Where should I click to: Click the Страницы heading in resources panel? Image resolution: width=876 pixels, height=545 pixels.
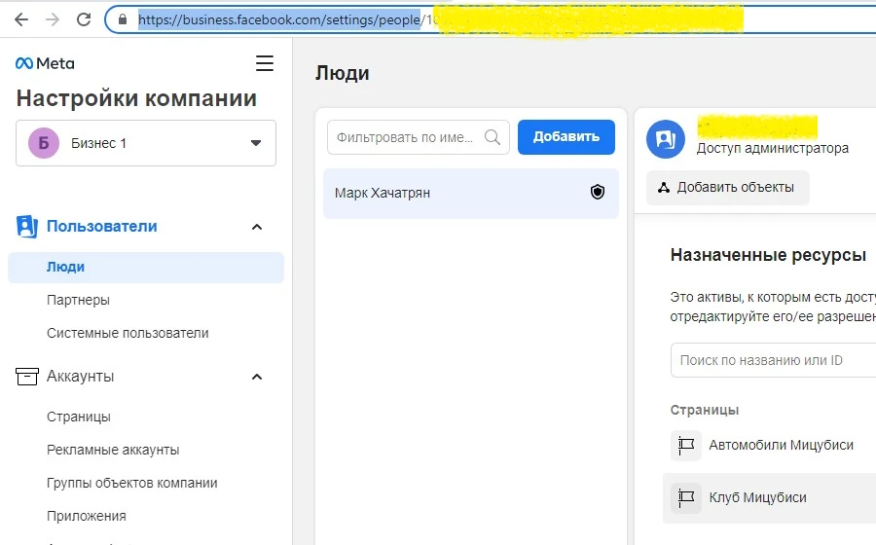pyautogui.click(x=705, y=411)
